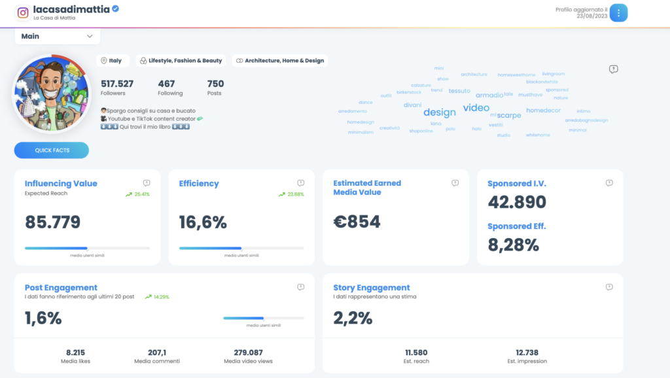Click the word 'tessuto' in the word cloud
Screen dimensions: 670x378
pyautogui.click(x=459, y=91)
